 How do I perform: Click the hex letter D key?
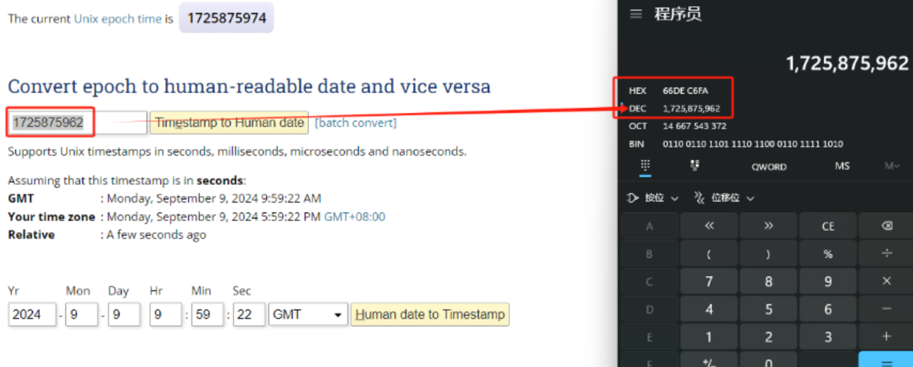649,309
